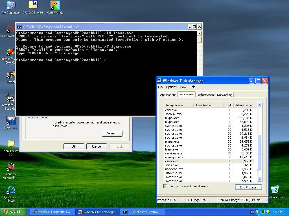Select the services.exe process row
This screenshot has width=289, height=216.
pos(209,153)
